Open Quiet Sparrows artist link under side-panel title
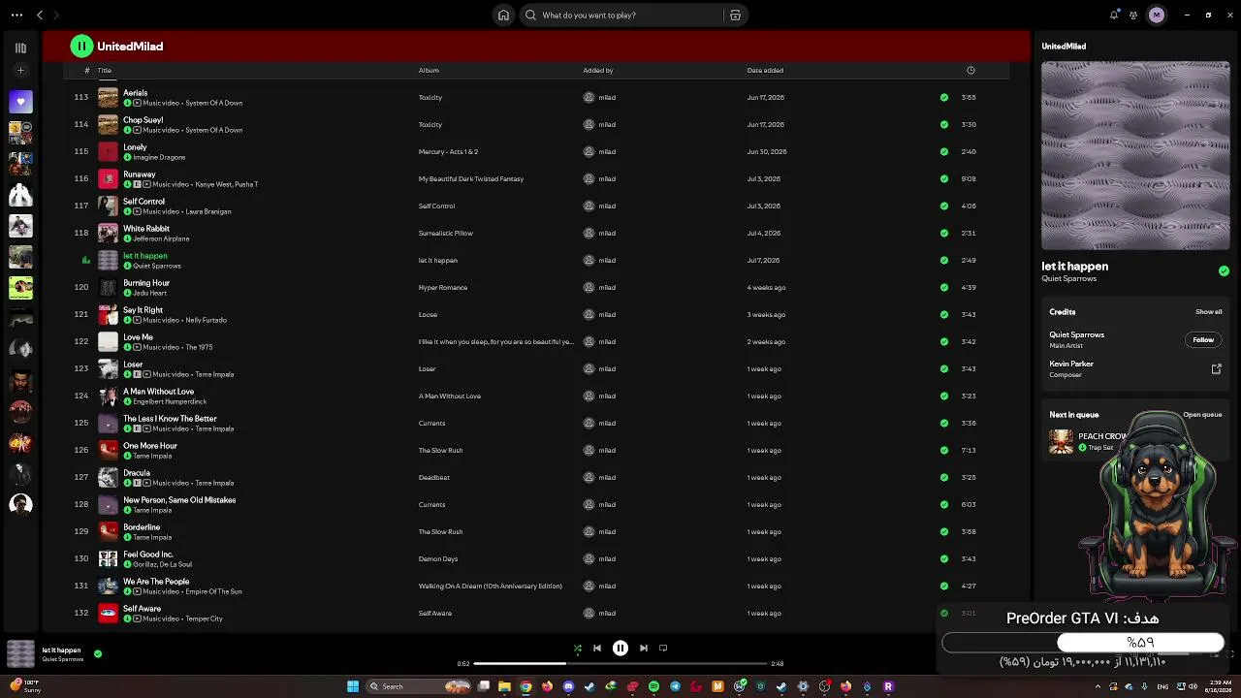 coord(1068,278)
